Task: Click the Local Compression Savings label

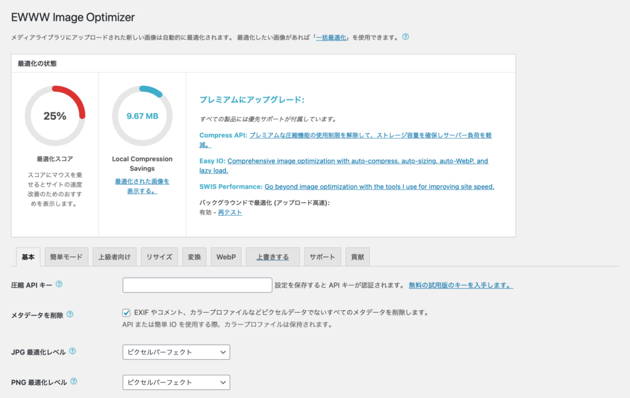Action: pos(142,164)
